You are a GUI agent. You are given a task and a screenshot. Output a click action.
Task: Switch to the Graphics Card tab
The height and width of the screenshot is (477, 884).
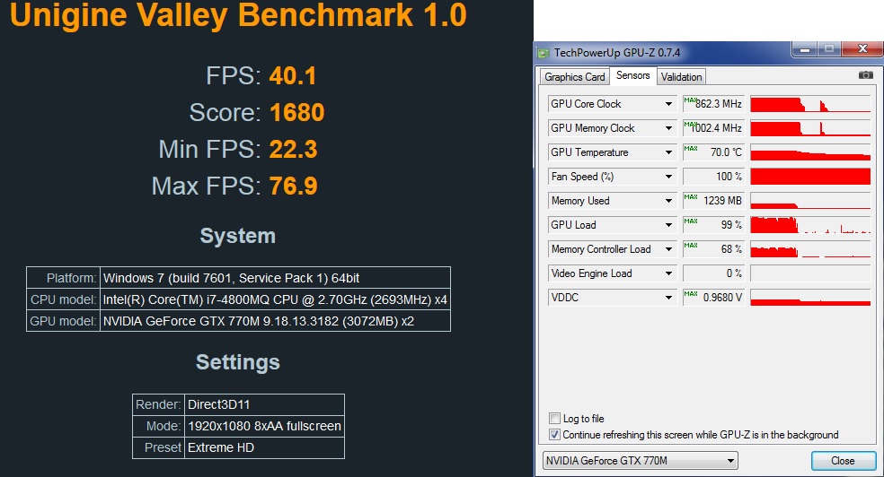(x=574, y=77)
